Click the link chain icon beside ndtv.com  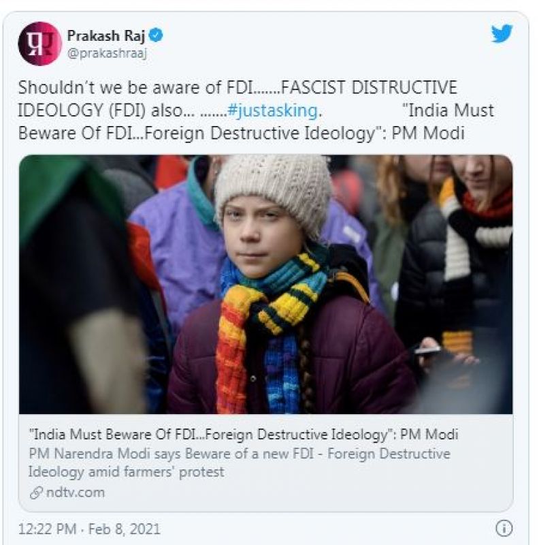coord(36,493)
